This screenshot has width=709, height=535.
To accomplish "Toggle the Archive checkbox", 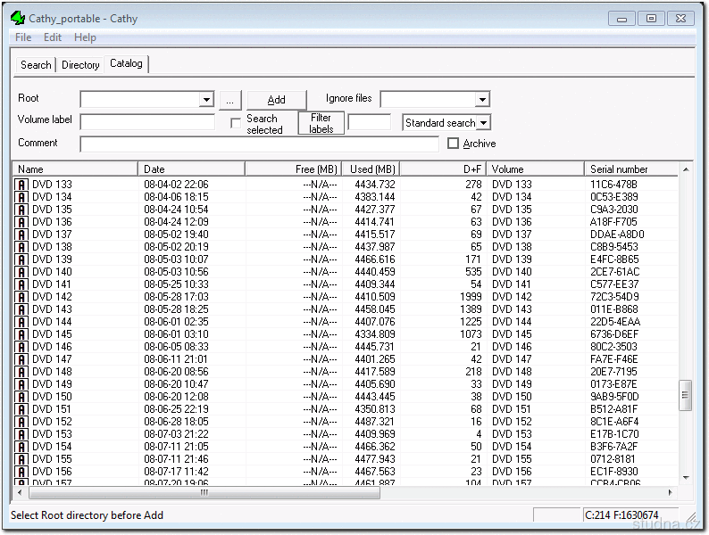I will [453, 144].
